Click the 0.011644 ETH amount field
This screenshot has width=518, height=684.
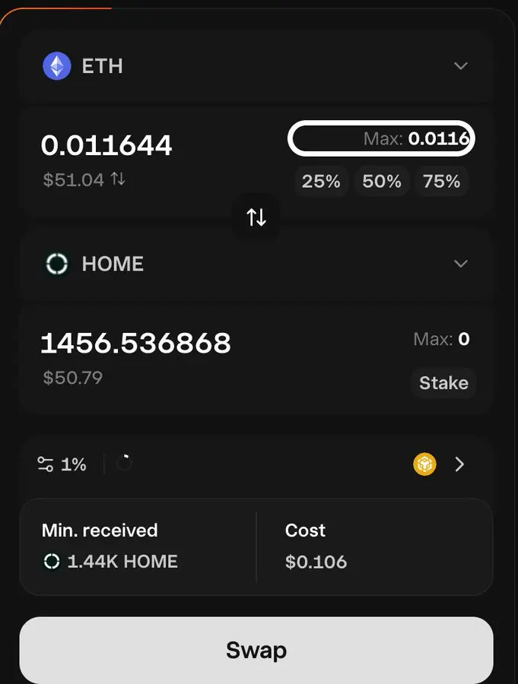tap(106, 145)
